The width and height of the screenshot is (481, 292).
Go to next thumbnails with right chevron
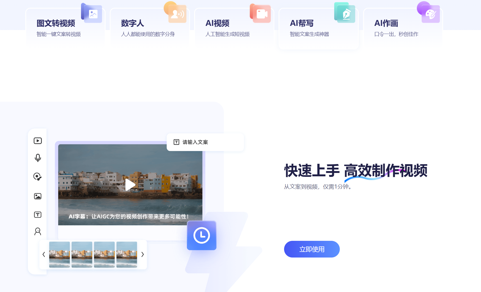pos(143,254)
